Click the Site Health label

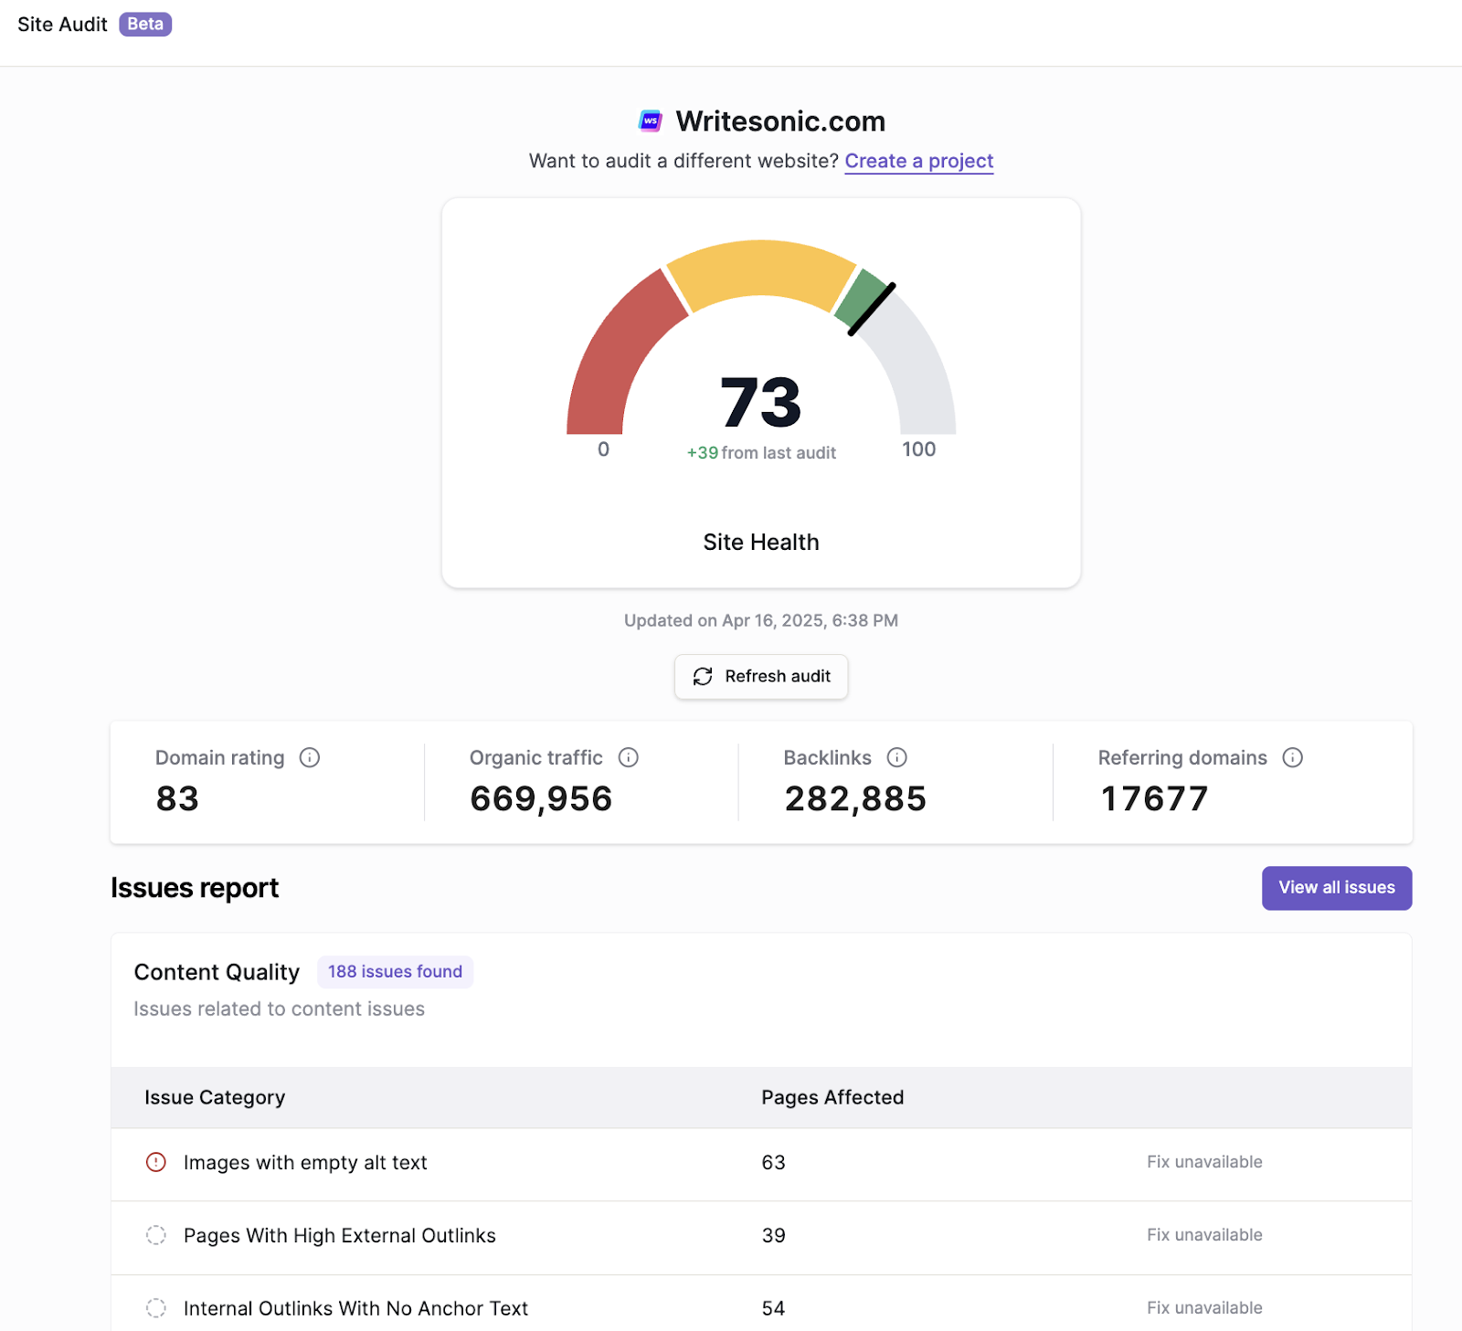761,543
